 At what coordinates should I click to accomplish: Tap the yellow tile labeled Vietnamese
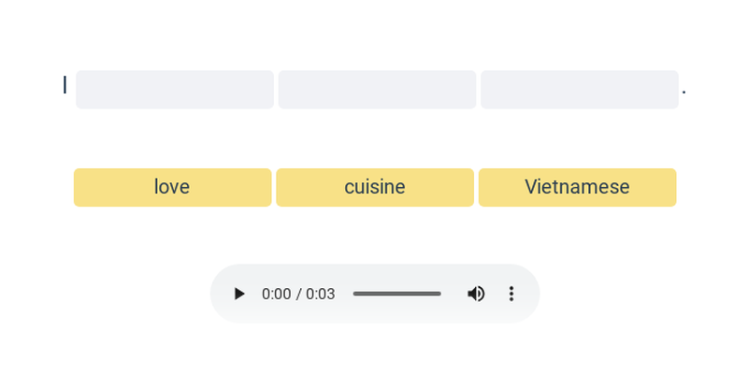click(x=577, y=187)
